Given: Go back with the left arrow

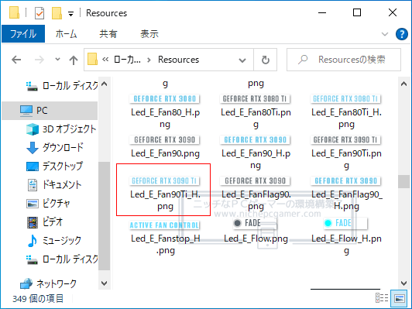Looking at the screenshot, I should pos(16,60).
